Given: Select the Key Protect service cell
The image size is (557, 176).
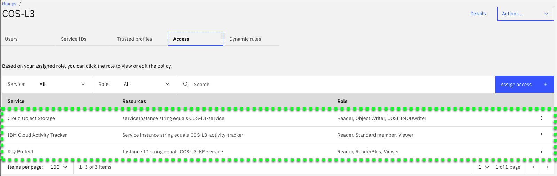Looking at the screenshot, I should 21,152.
